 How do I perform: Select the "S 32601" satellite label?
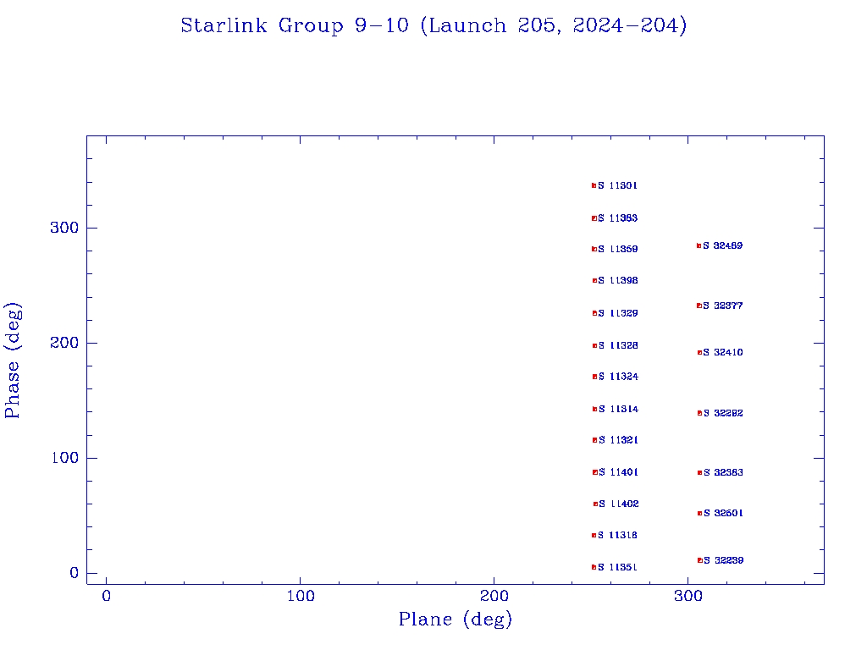coord(723,513)
